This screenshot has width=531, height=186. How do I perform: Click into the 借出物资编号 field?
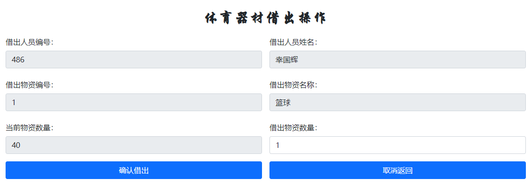pyautogui.click(x=134, y=102)
